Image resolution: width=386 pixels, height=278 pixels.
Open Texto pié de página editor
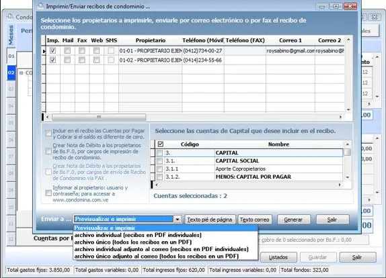pyautogui.click(x=210, y=220)
